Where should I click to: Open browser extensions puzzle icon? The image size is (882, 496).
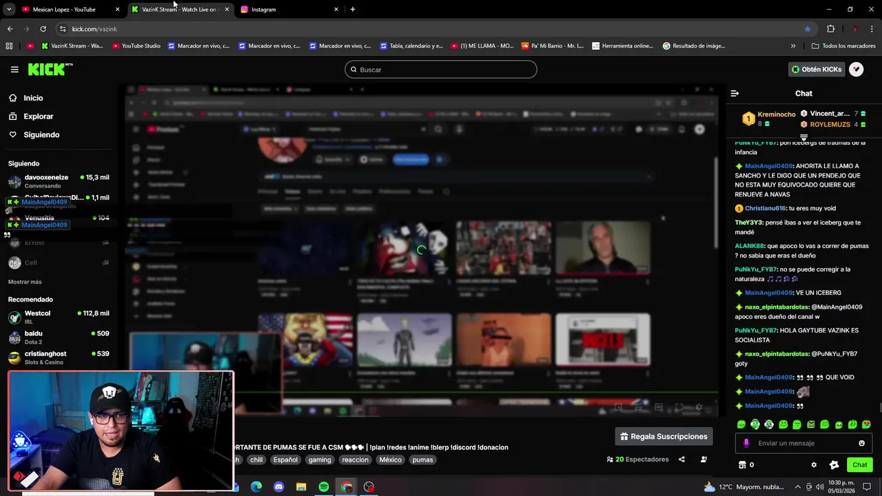coord(830,29)
